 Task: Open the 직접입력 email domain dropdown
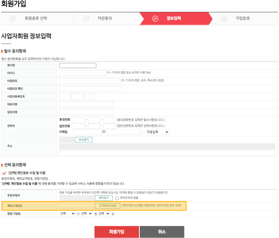[x=158, y=132]
